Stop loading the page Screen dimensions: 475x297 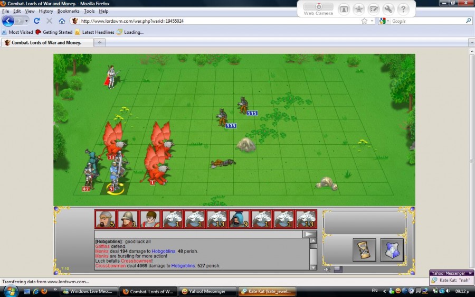click(49, 21)
